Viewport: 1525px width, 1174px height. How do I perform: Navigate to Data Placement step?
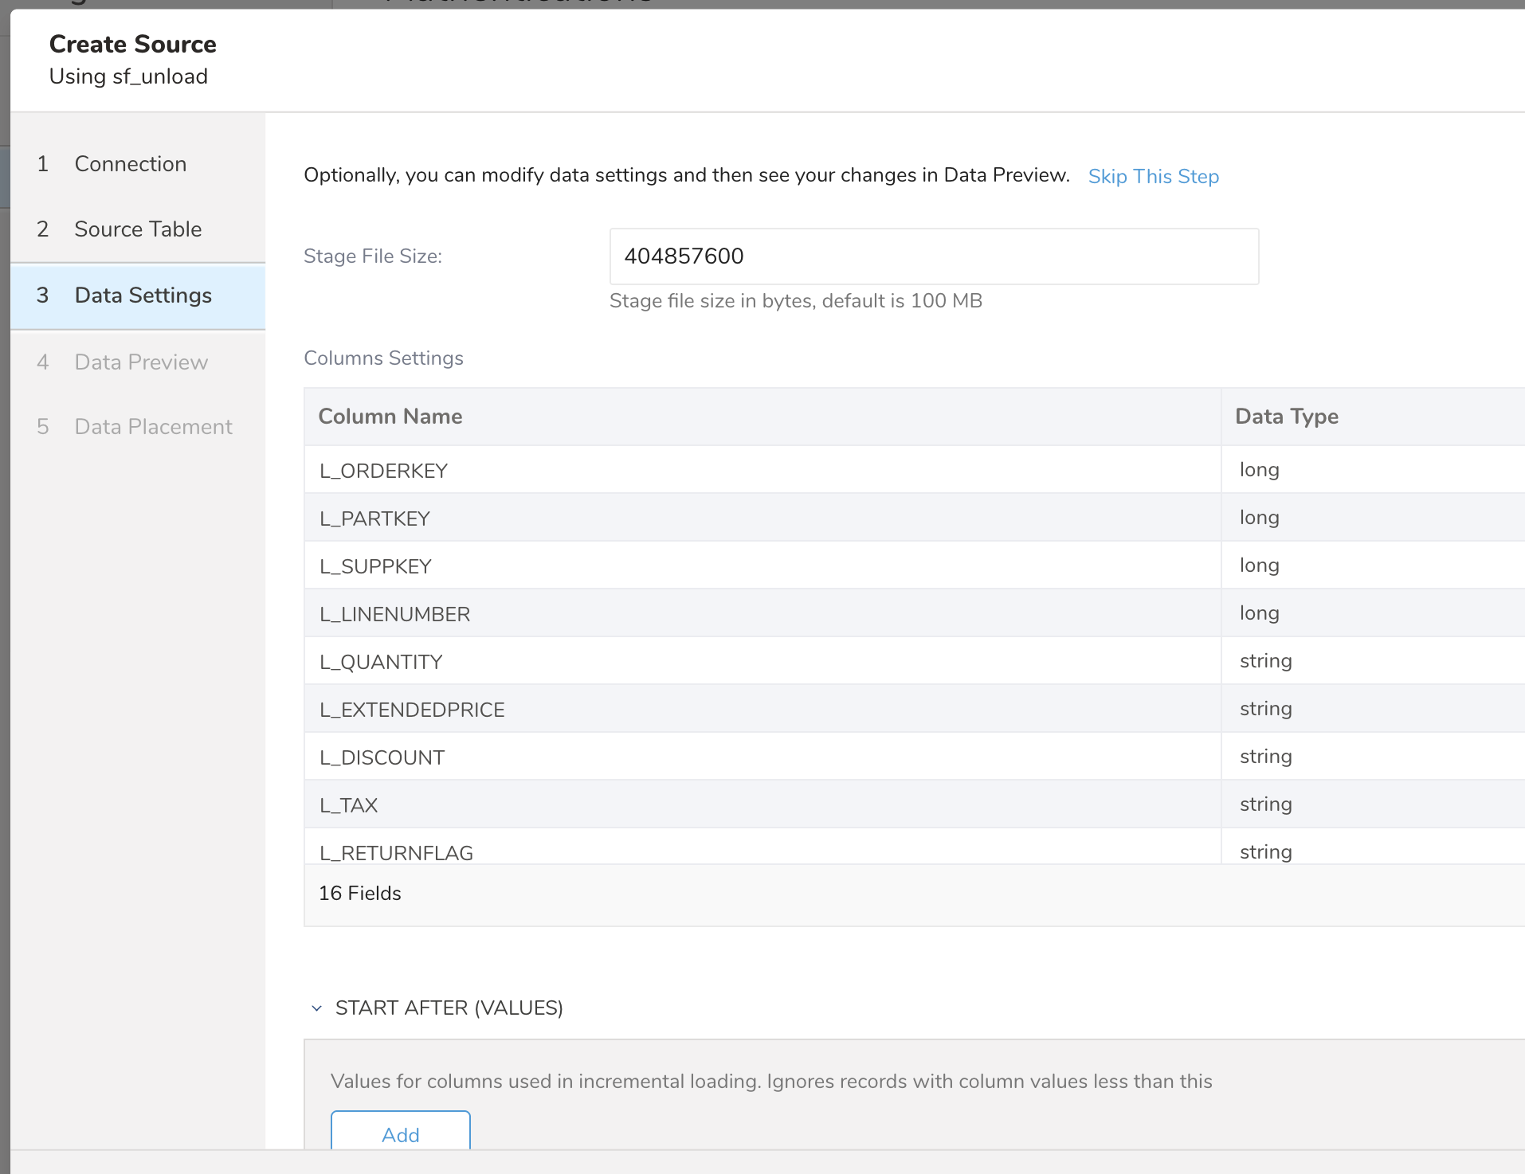[x=153, y=427]
